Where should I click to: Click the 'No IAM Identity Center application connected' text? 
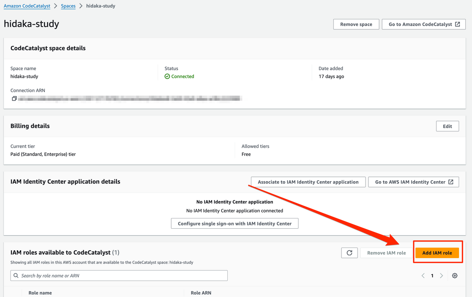pos(235,211)
